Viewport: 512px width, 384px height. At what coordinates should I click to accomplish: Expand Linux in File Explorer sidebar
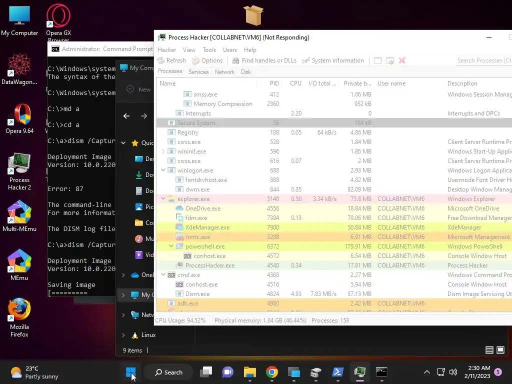pyautogui.click(x=123, y=335)
